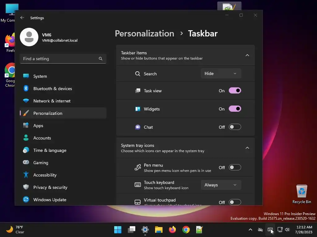Screen dimensions: 317x237
Task: Select the Recycle Bin desktop icon
Action: 302,194
